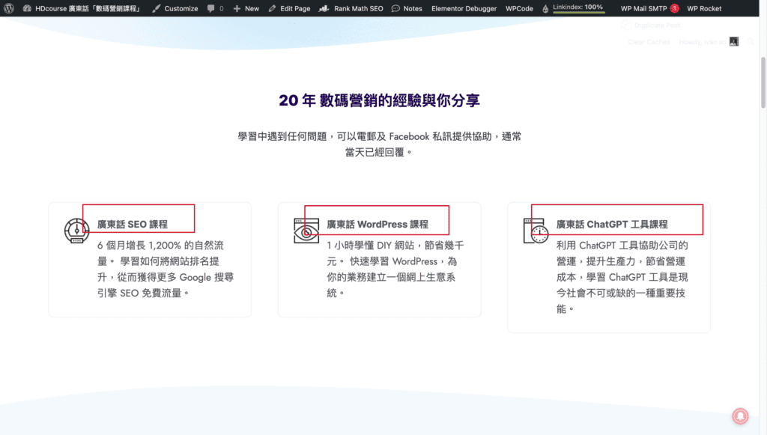This screenshot has width=767, height=435.
Task: Open Rank Math SEO menu
Action: pos(351,8)
